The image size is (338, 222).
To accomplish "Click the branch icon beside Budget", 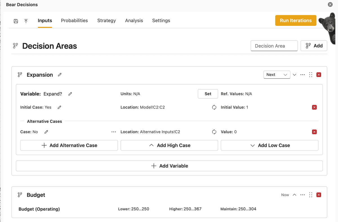I will 20,195.
